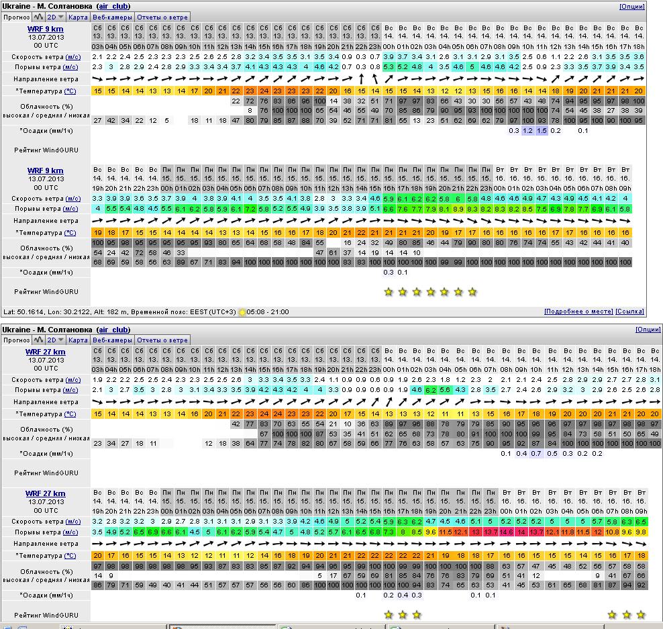Click the graph icon tab in the WRF 27 km widget

click(39, 340)
